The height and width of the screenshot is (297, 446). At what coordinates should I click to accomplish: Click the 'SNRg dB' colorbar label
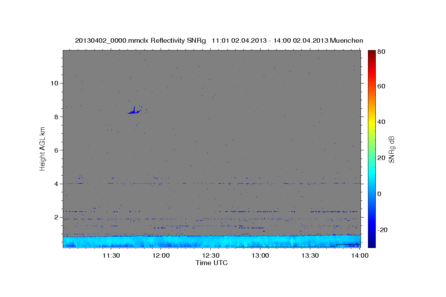391,149
